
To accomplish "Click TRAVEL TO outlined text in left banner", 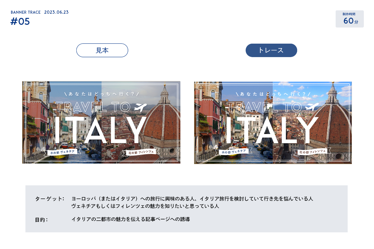I will [x=93, y=107].
